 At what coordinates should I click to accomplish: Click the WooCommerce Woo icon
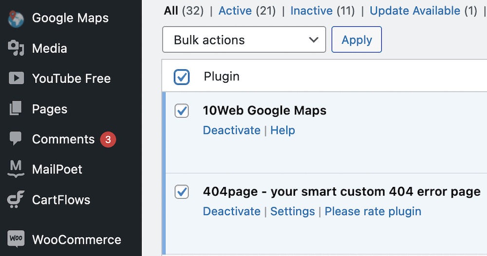click(16, 238)
